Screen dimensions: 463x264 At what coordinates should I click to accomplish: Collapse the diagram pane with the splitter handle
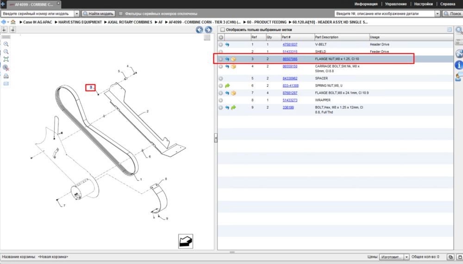click(x=216, y=138)
